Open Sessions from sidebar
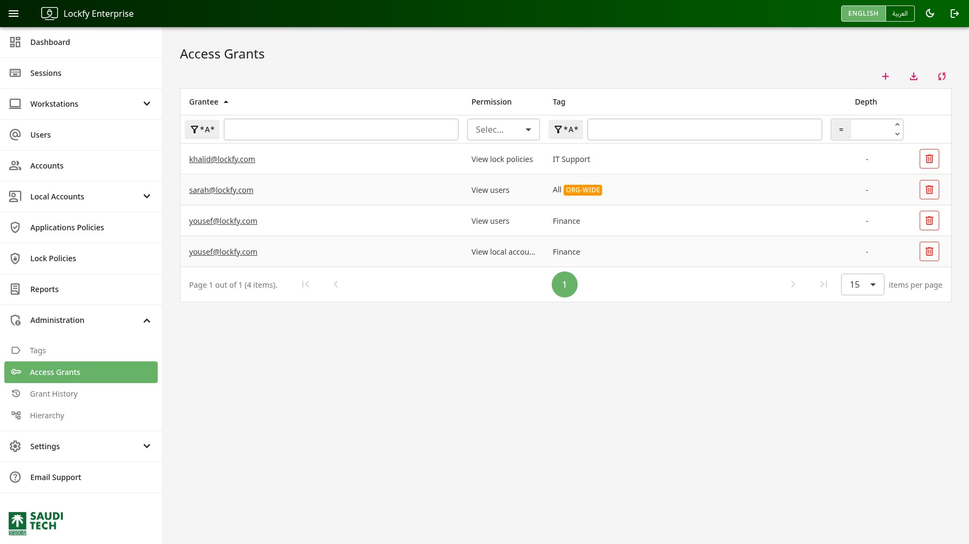The image size is (969, 544). pyautogui.click(x=81, y=73)
